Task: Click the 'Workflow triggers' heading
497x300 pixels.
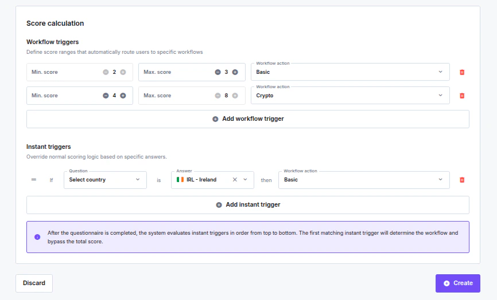Action: point(53,42)
